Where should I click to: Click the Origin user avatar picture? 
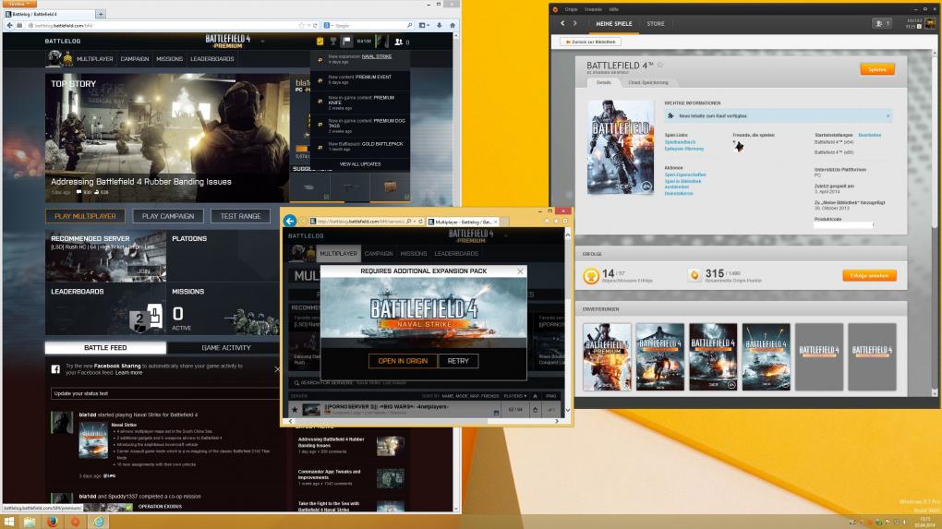point(930,23)
